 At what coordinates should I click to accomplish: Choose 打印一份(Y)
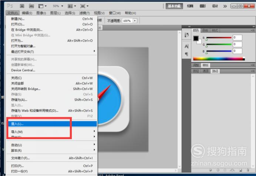[52, 171]
